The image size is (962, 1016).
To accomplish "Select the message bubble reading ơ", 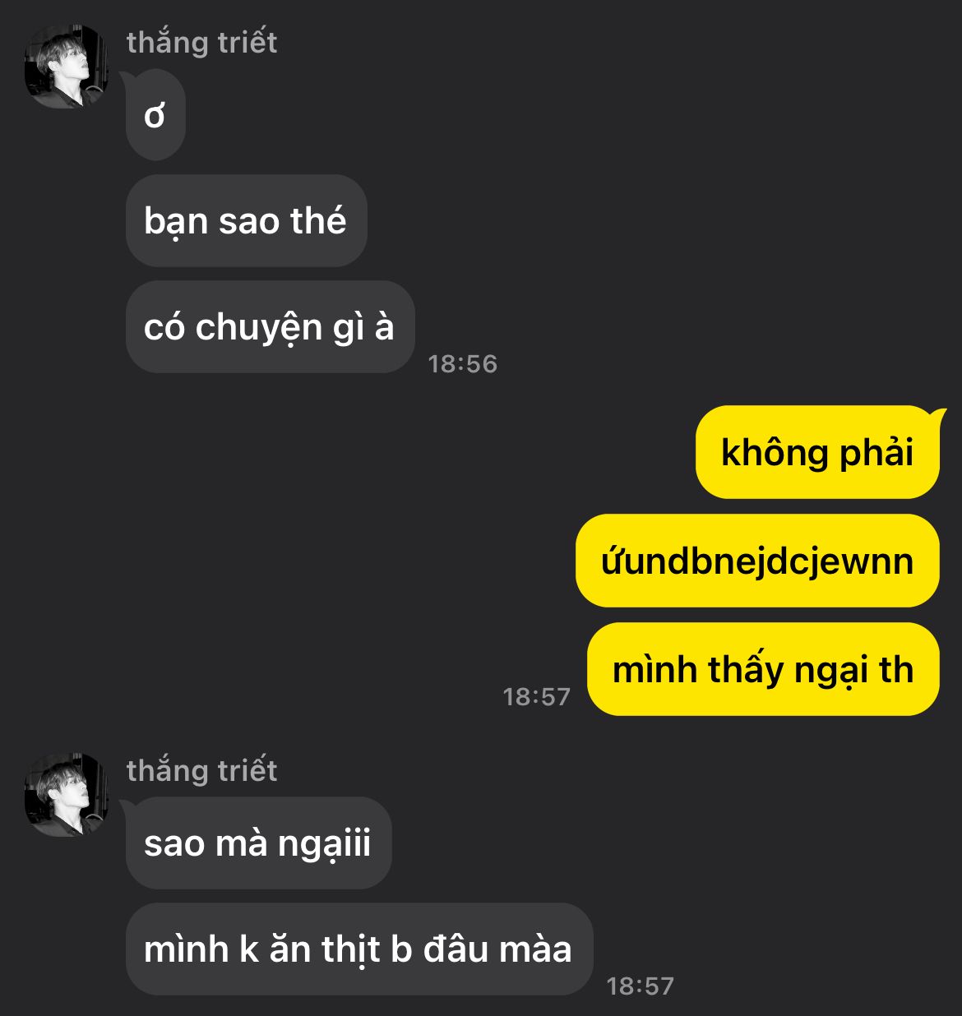I will tap(155, 115).
